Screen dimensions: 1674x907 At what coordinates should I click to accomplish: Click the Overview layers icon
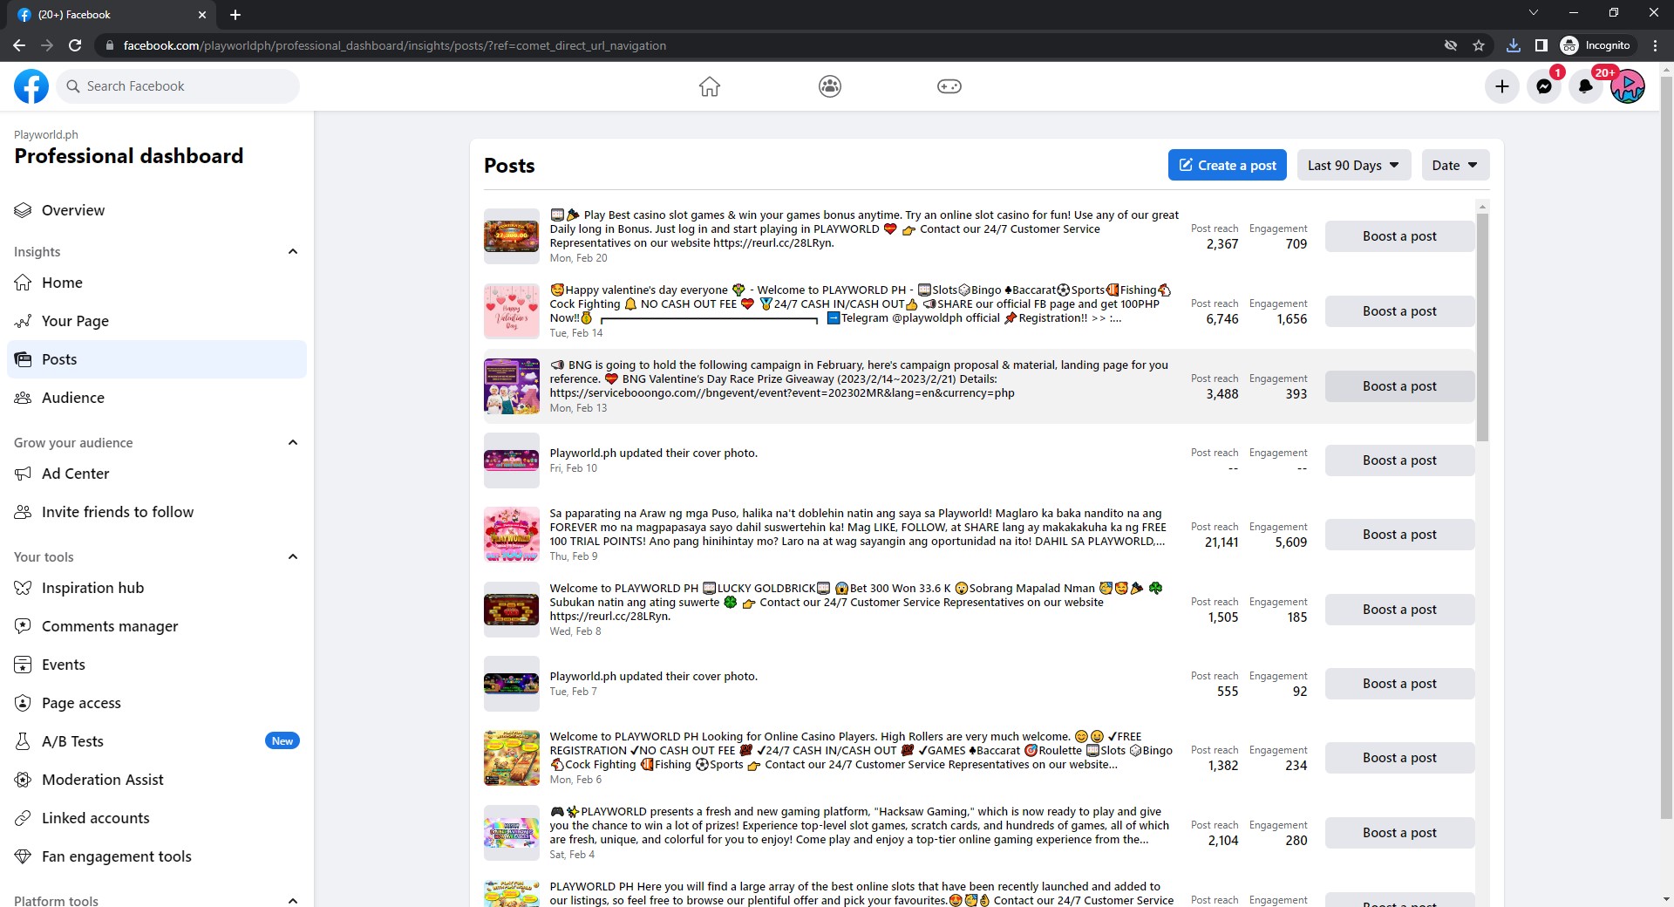(23, 210)
